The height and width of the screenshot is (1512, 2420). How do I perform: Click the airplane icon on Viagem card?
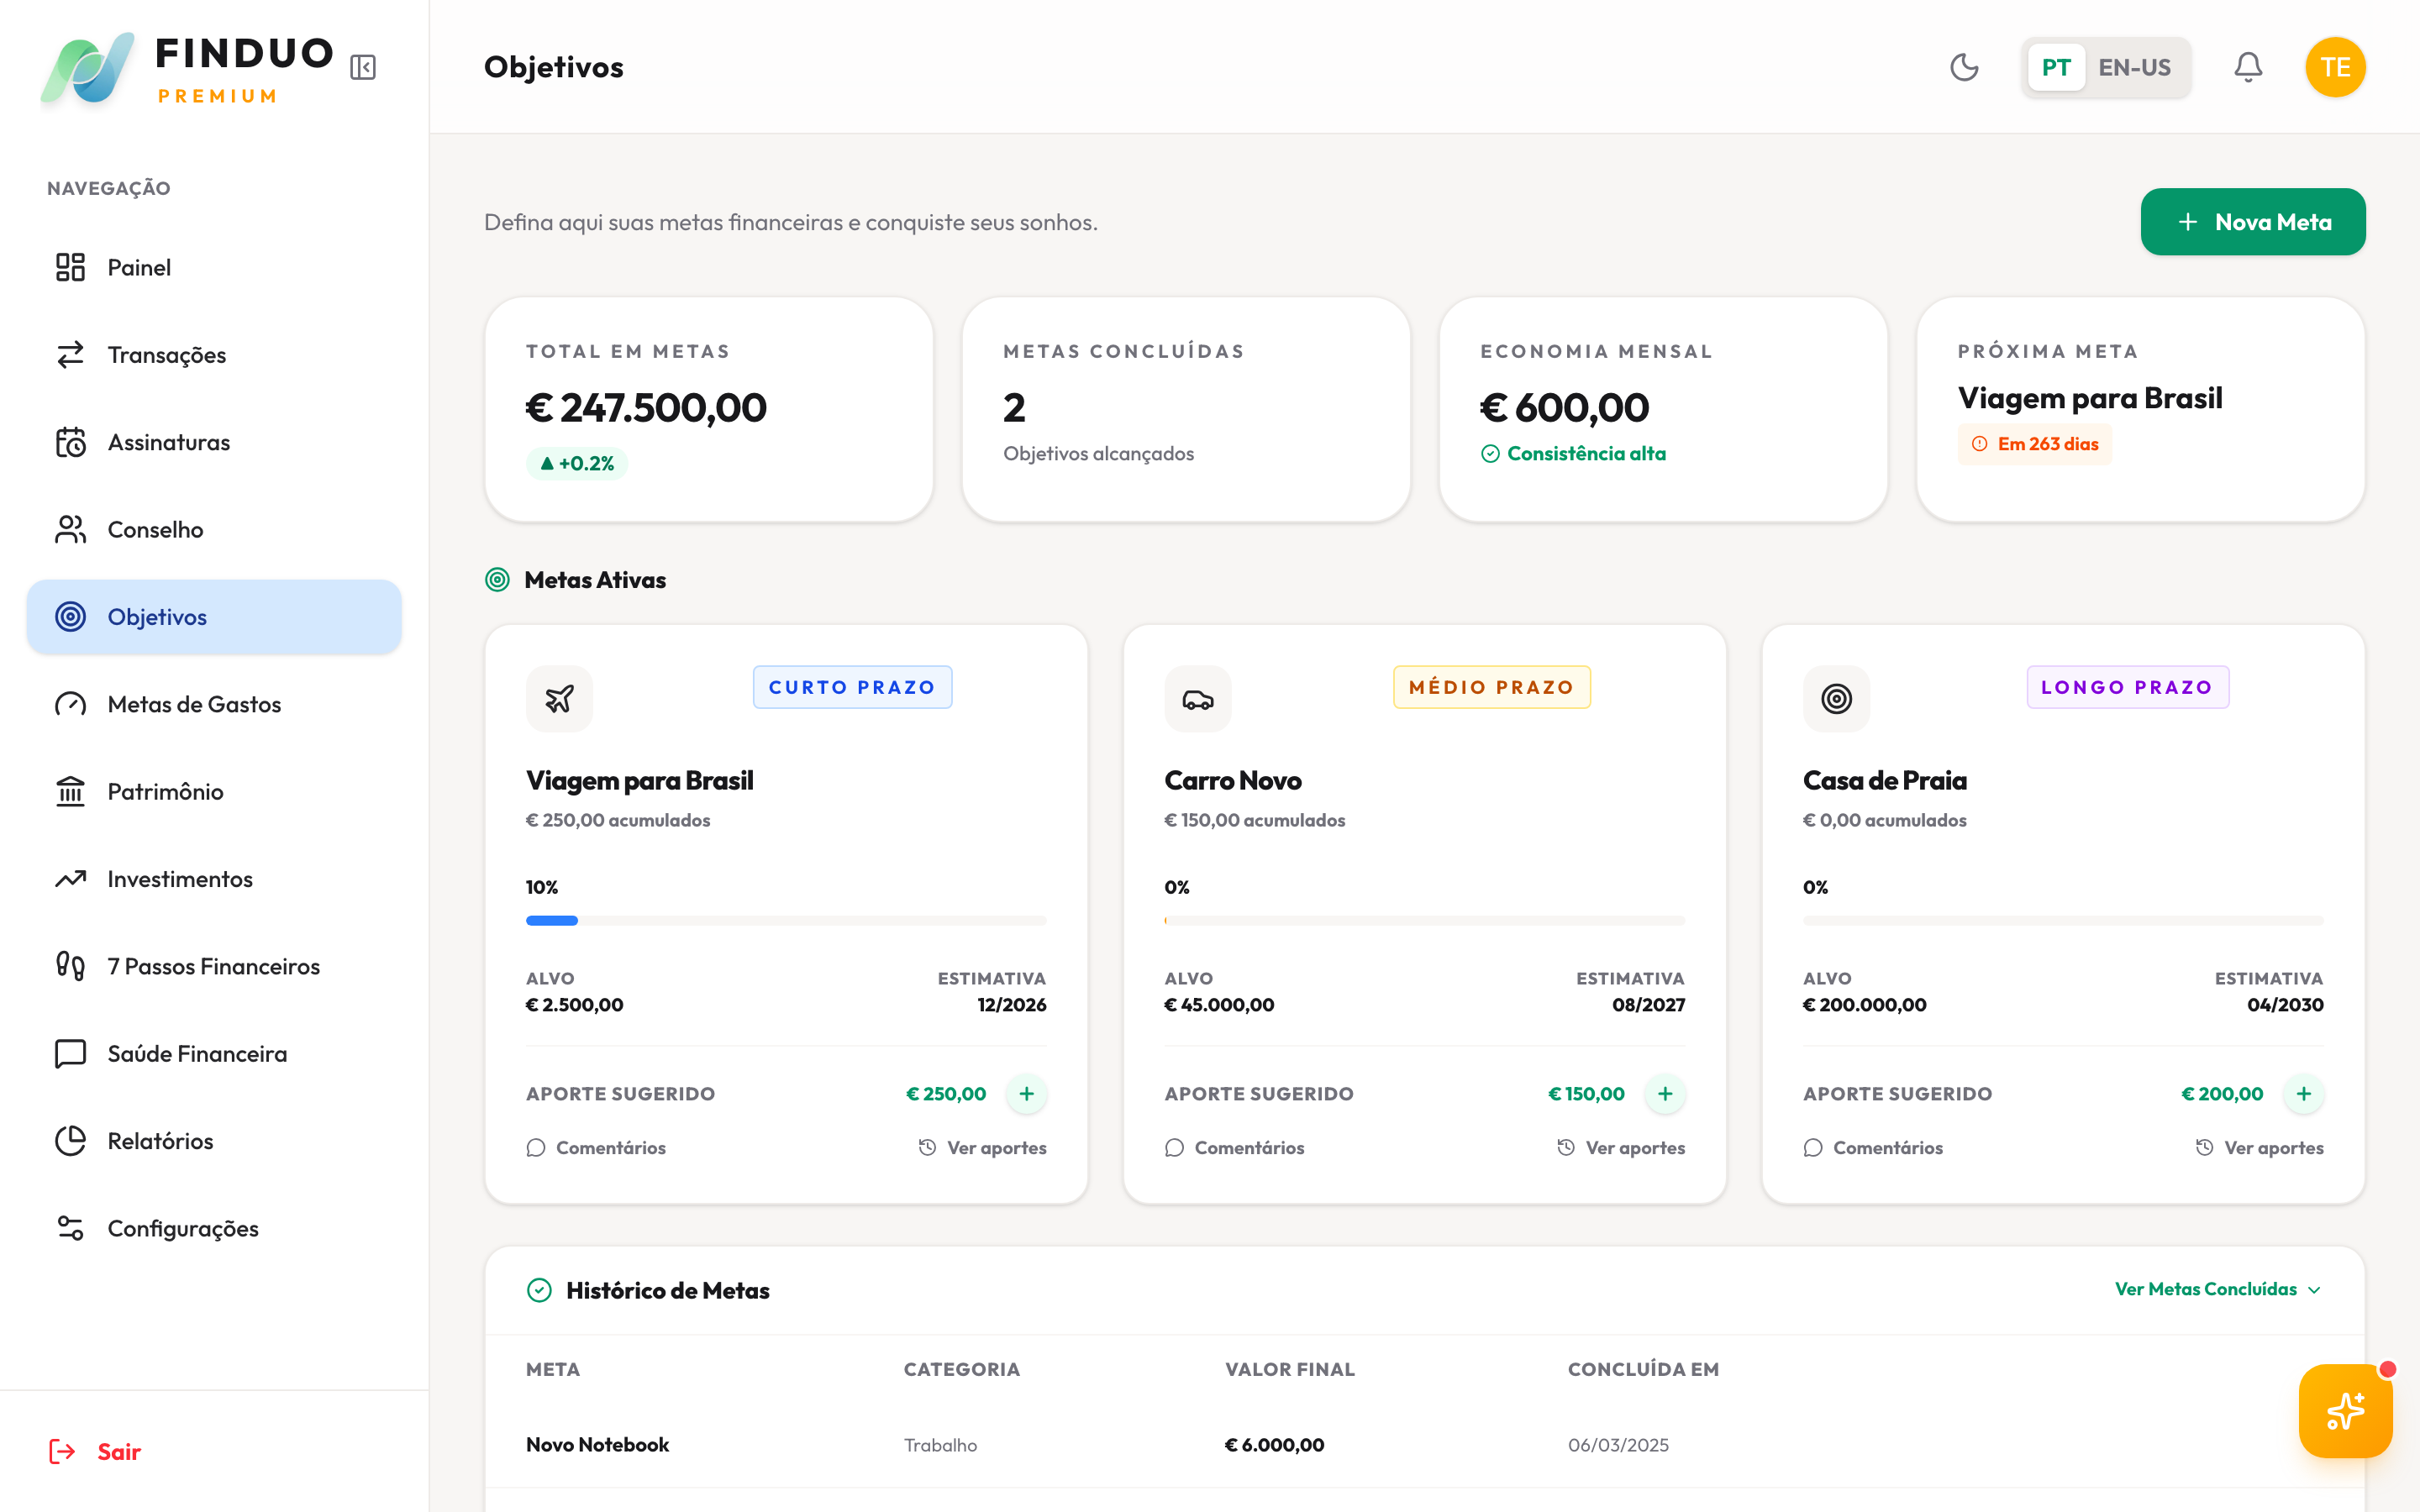[x=559, y=699]
